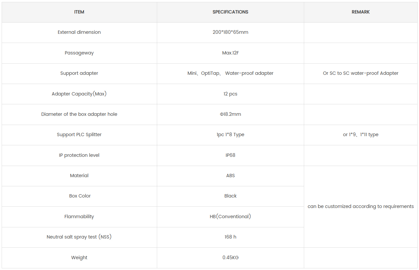Viewport: 419px width, 270px height.
Task: Select the Support PLC Splitter label
Action: (79, 135)
